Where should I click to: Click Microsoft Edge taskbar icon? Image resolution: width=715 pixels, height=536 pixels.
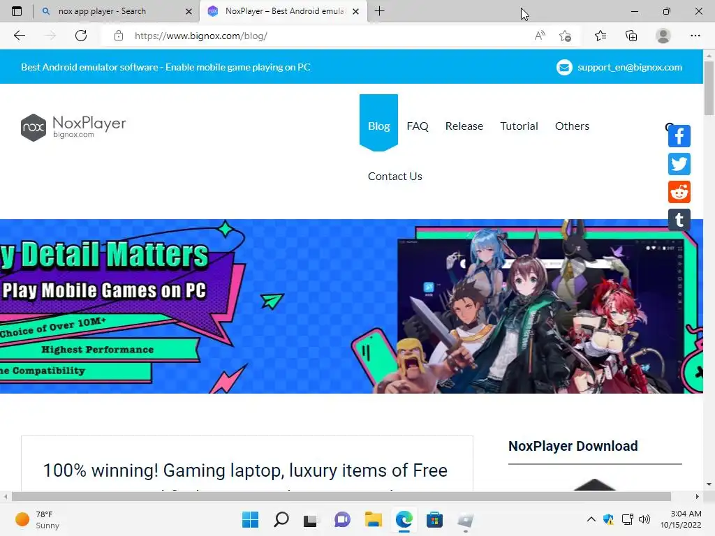(404, 519)
